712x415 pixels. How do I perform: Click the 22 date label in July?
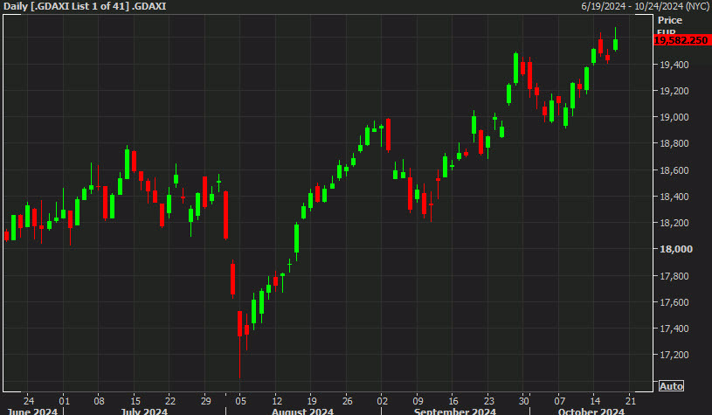(x=169, y=401)
